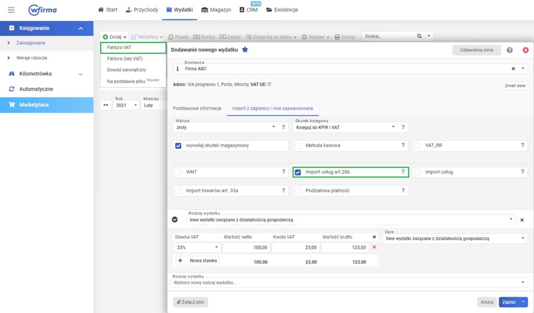Click the Załącz pliki button
This screenshot has width=534, height=313.
coord(190,302)
